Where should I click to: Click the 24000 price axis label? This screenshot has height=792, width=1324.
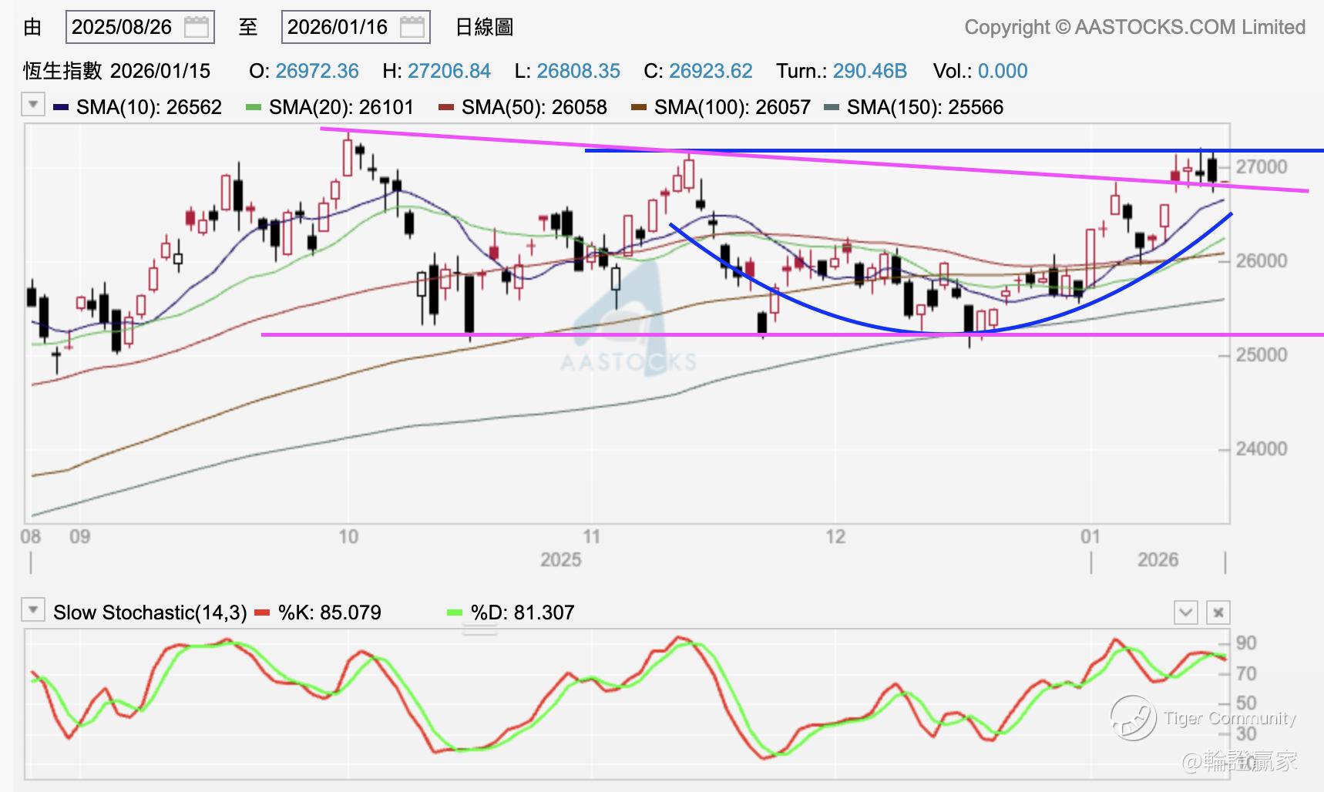(1262, 448)
